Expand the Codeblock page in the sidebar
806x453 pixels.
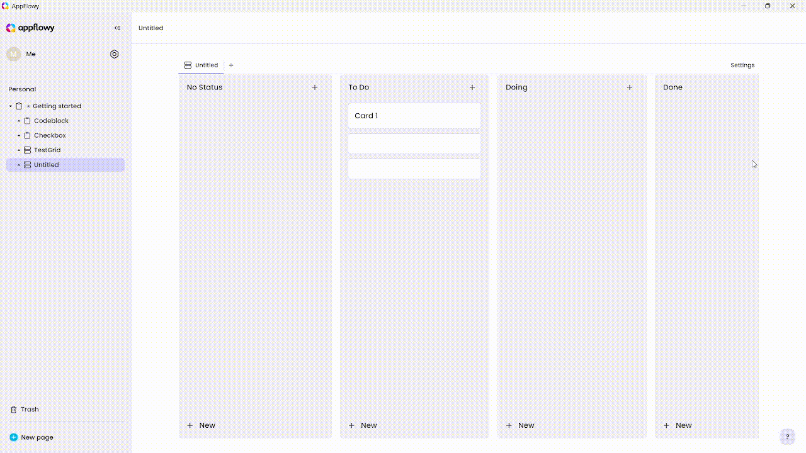pos(18,120)
